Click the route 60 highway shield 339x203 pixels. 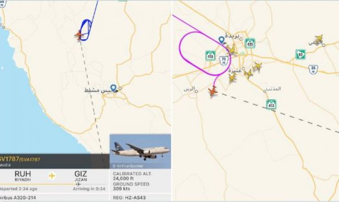(301, 54)
